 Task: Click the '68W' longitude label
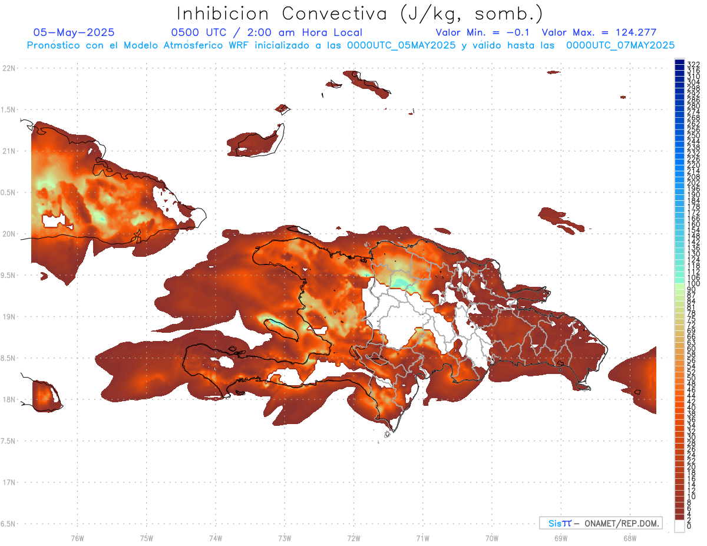click(629, 538)
